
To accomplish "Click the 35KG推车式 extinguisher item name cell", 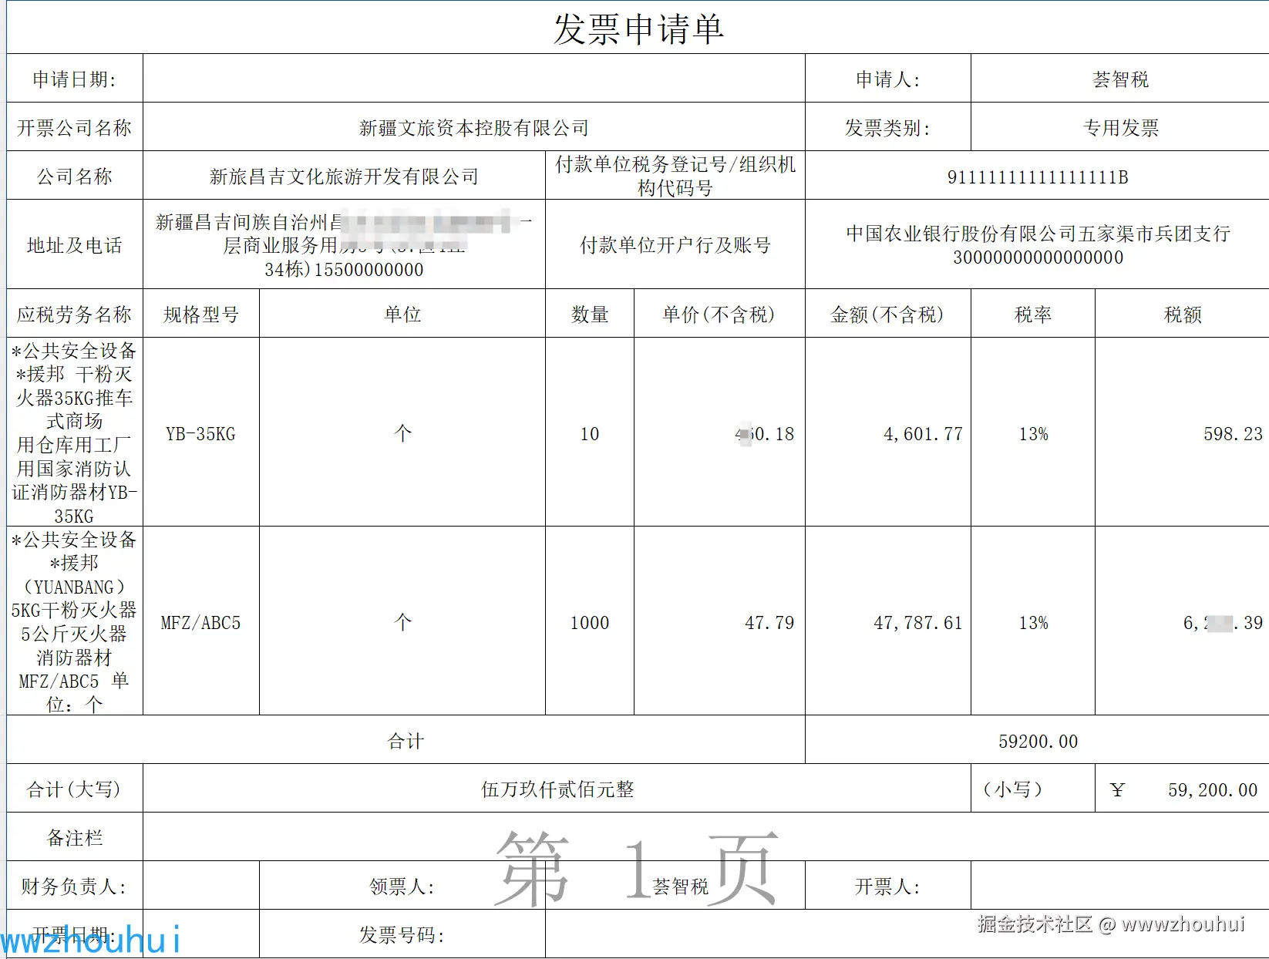I will click(x=75, y=432).
